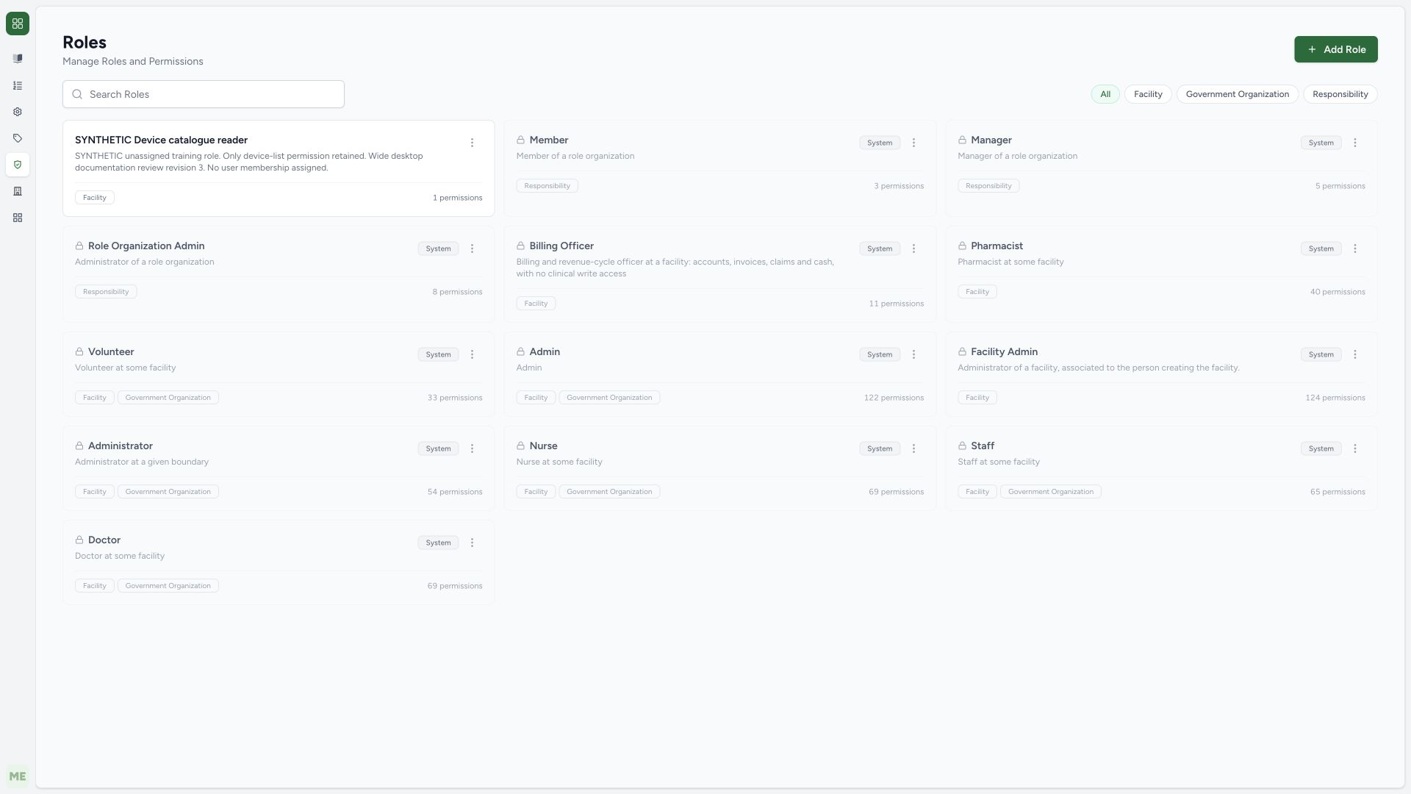Click the Doctor role title
This screenshot has height=794, width=1411.
[x=104, y=540]
